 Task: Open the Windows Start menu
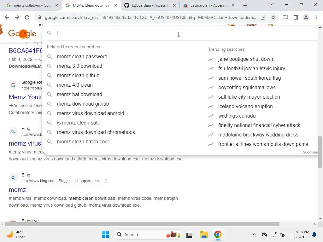click(105, 234)
